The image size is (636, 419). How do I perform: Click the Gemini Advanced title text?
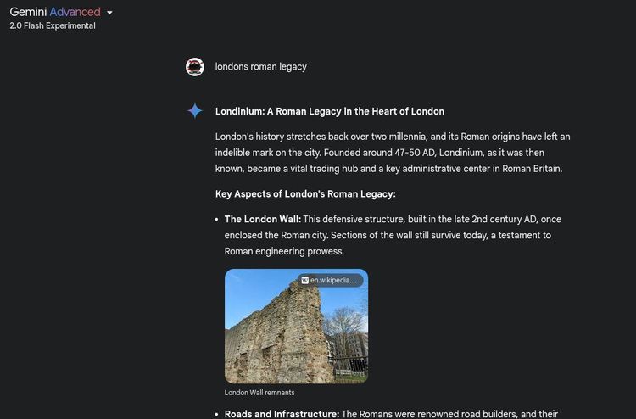[55, 12]
